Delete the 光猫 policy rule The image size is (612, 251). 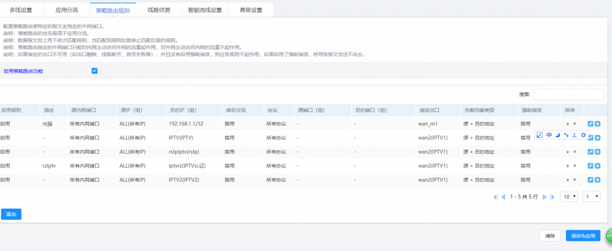pyautogui.click(x=598, y=123)
